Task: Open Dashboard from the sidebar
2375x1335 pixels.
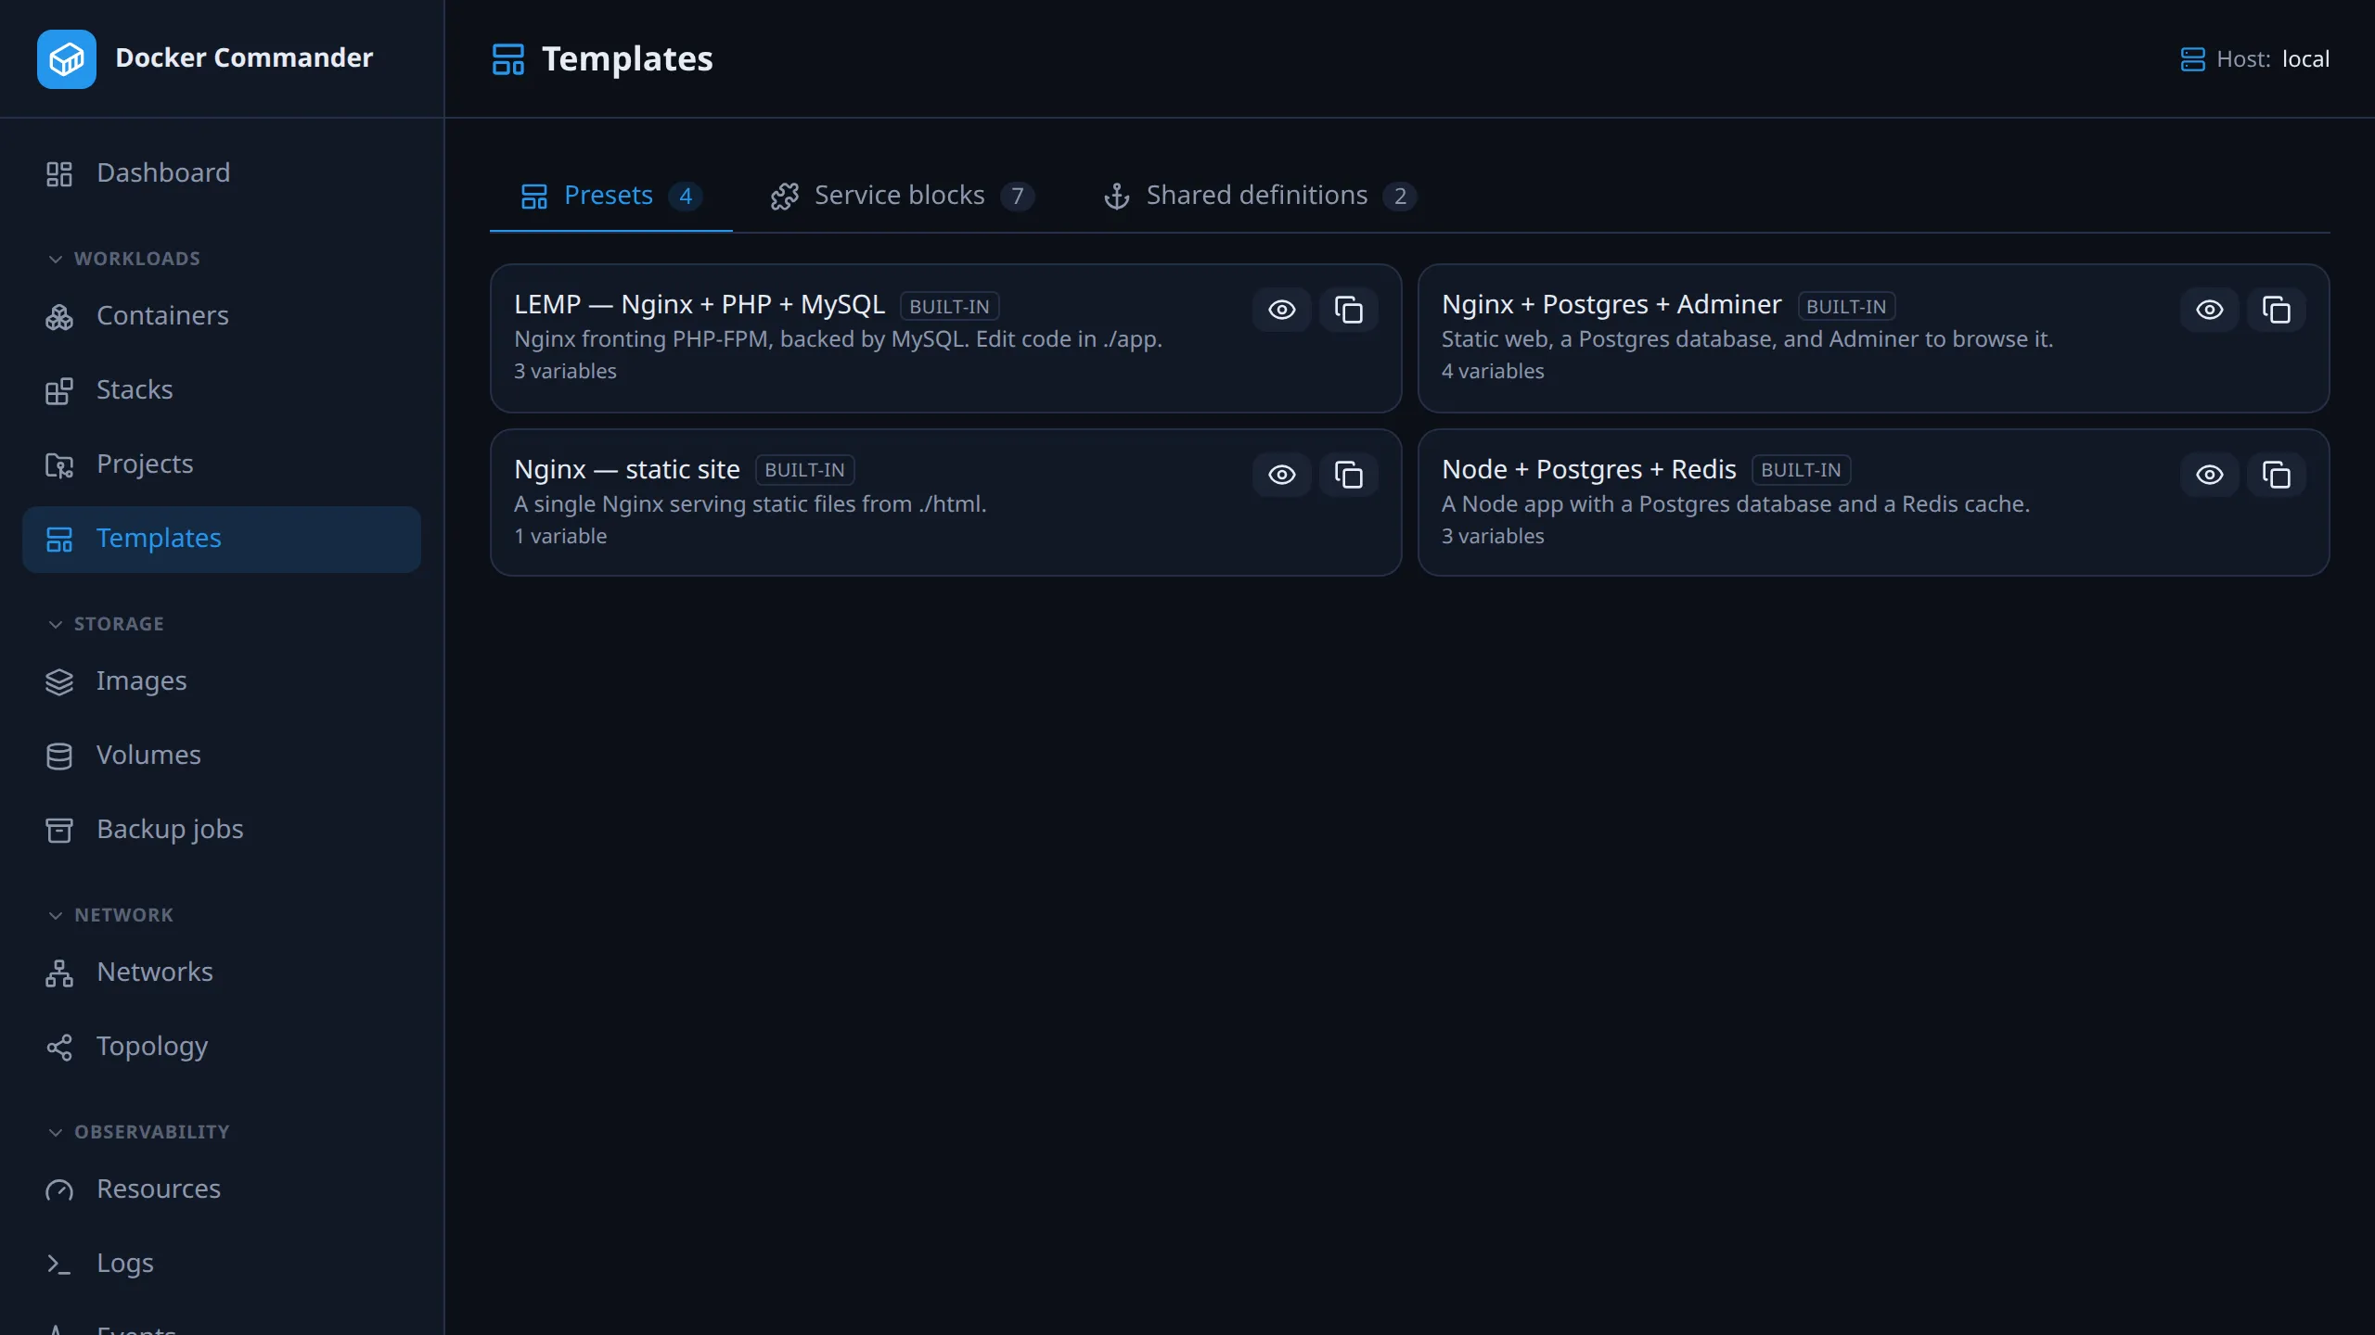Action: tap(221, 172)
